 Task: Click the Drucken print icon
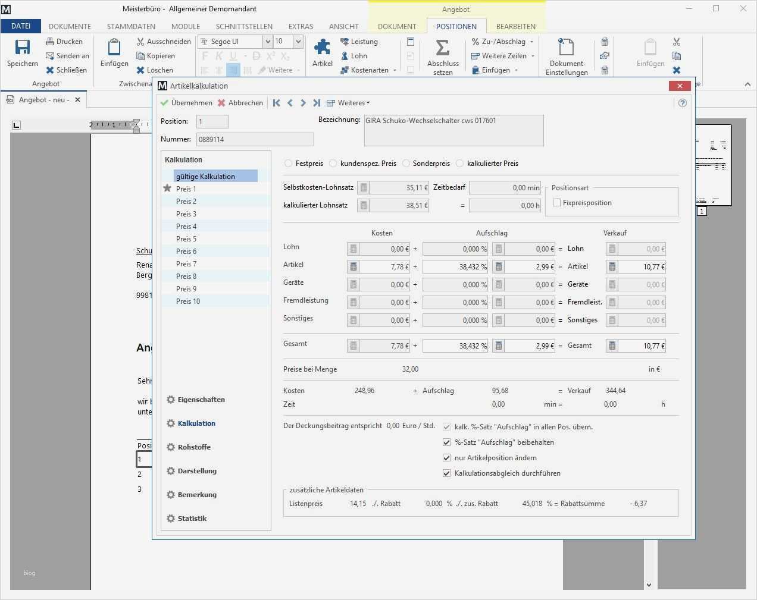coord(51,42)
